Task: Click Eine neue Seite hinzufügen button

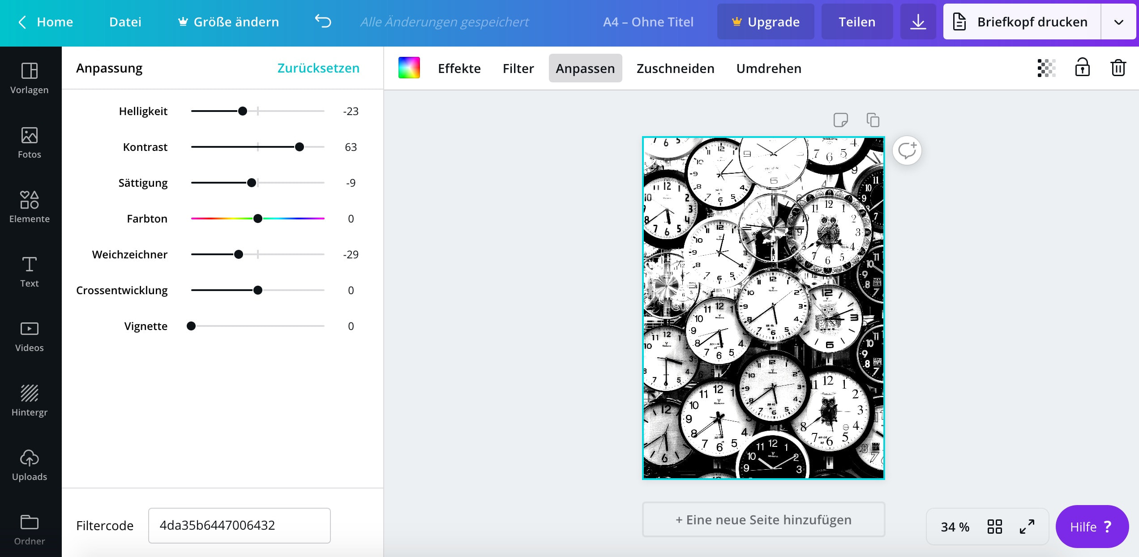Action: click(x=763, y=520)
